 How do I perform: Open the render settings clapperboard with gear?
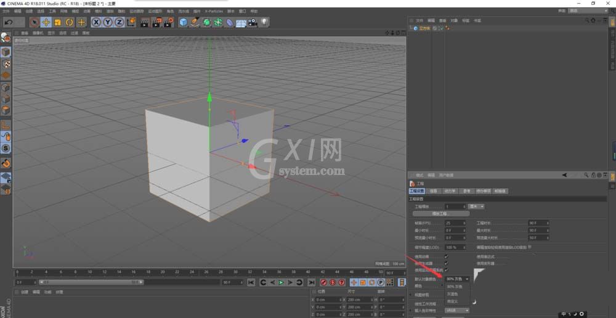coord(169,22)
